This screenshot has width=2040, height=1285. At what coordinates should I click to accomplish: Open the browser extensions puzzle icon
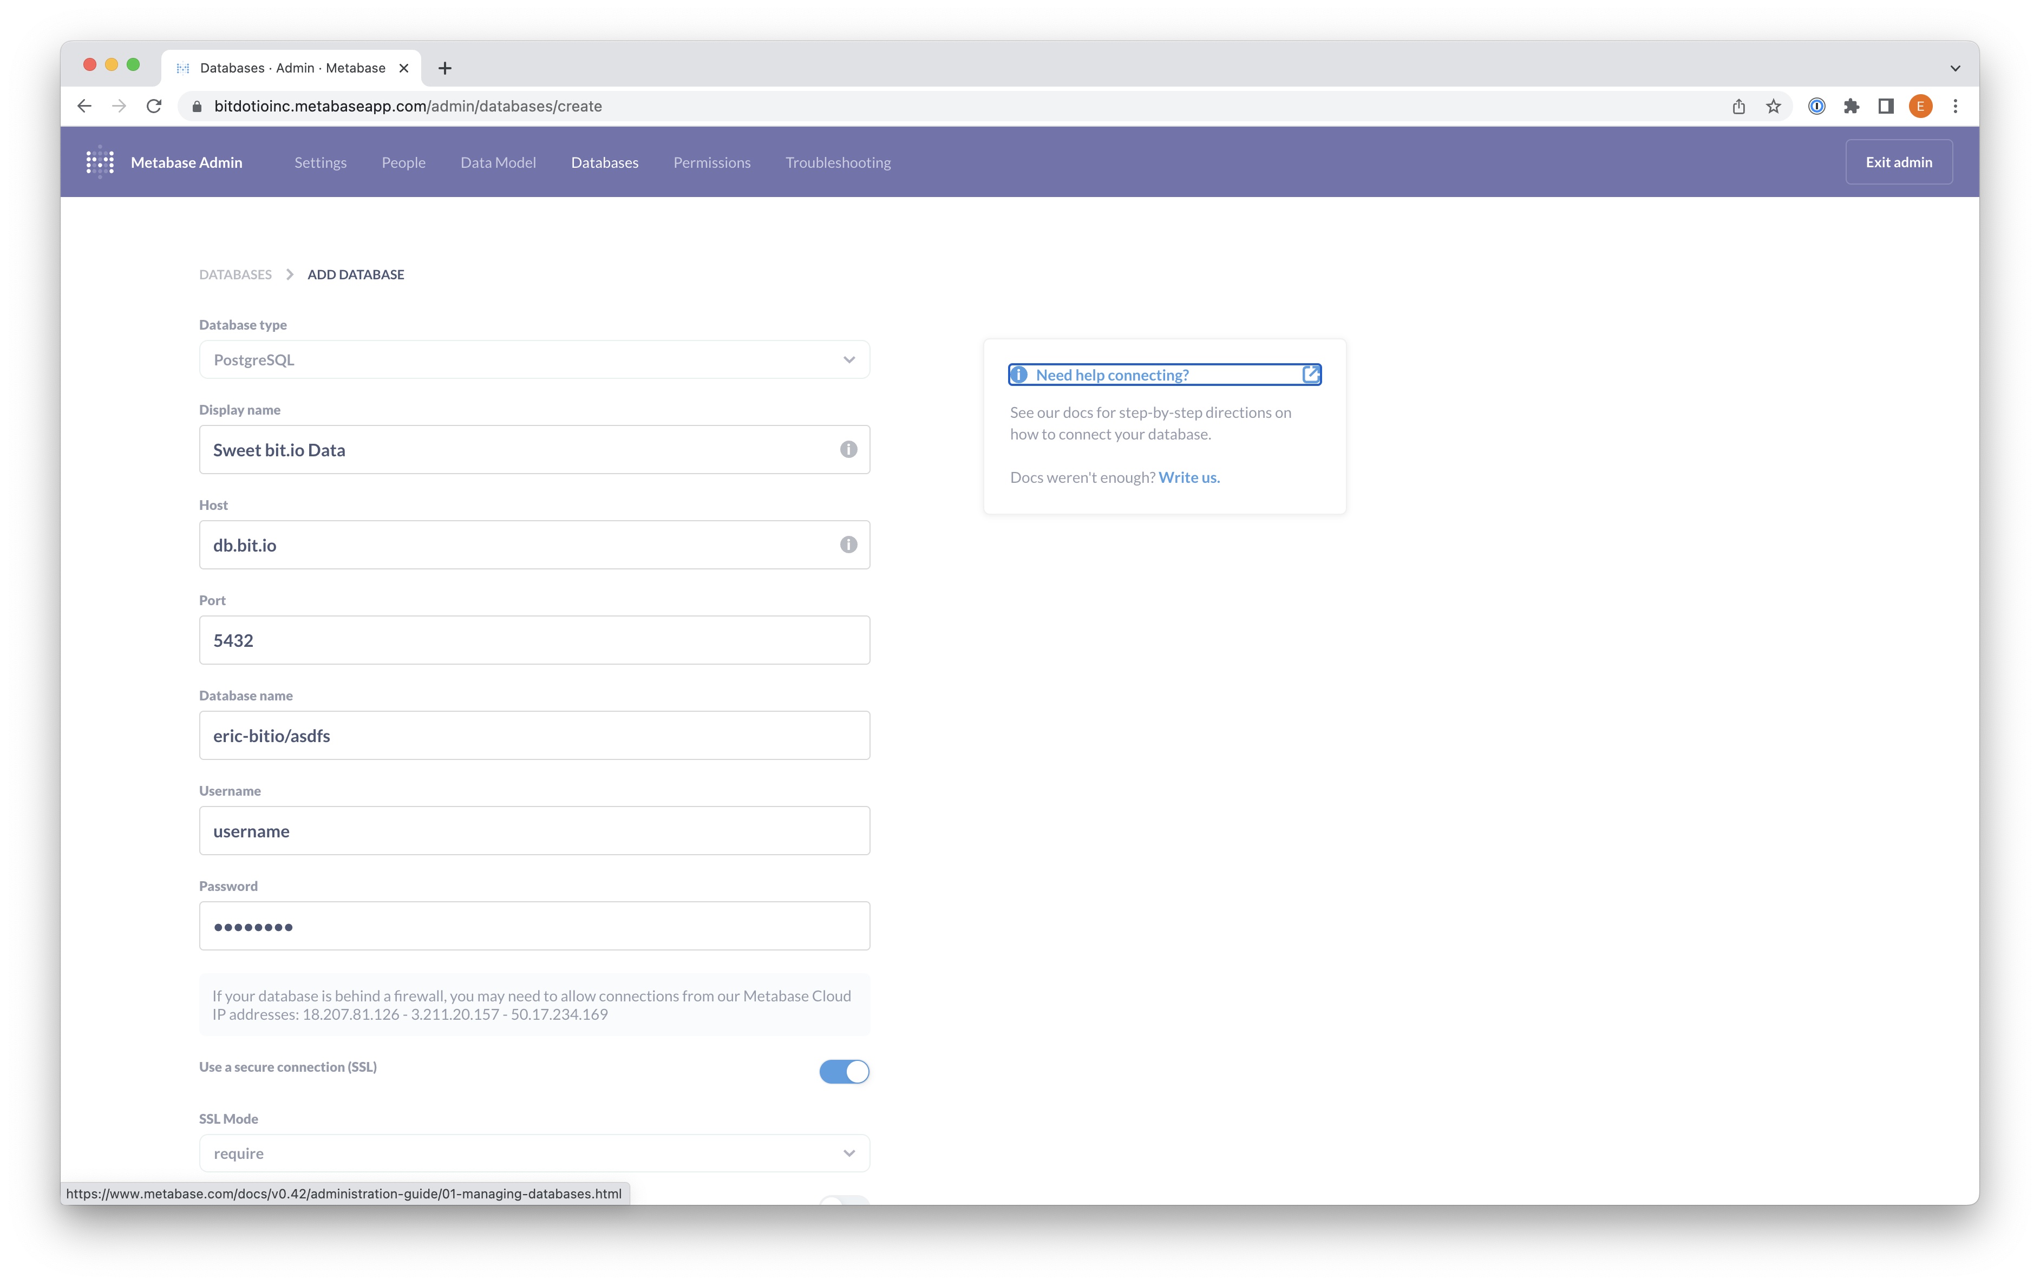click(1851, 106)
